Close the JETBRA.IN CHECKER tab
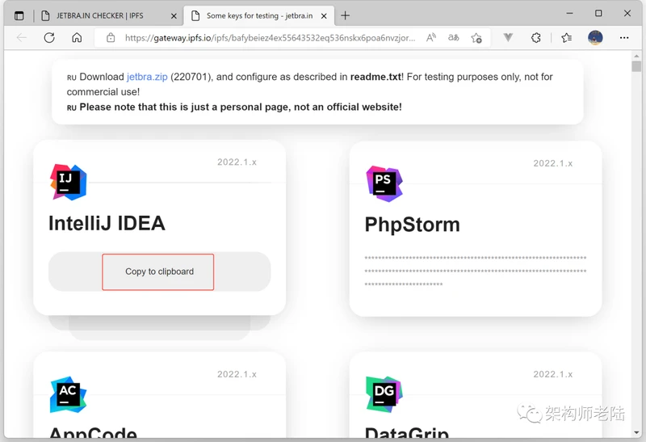The height and width of the screenshot is (442, 646). [x=174, y=16]
